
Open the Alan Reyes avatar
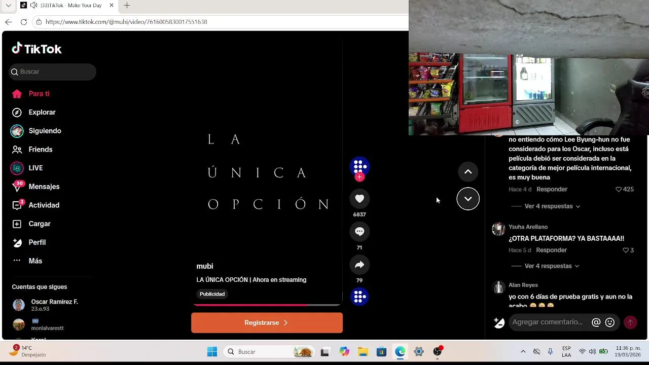click(498, 287)
